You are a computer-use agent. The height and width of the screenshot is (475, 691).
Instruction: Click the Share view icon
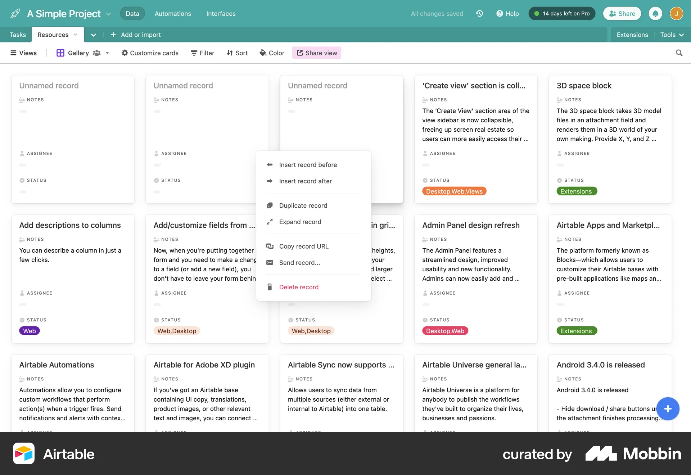pyautogui.click(x=301, y=53)
